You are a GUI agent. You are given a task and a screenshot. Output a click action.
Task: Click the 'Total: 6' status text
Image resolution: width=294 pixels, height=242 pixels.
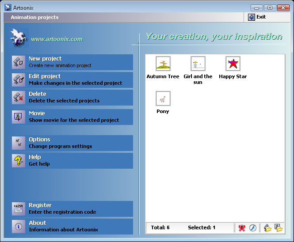[x=160, y=227]
